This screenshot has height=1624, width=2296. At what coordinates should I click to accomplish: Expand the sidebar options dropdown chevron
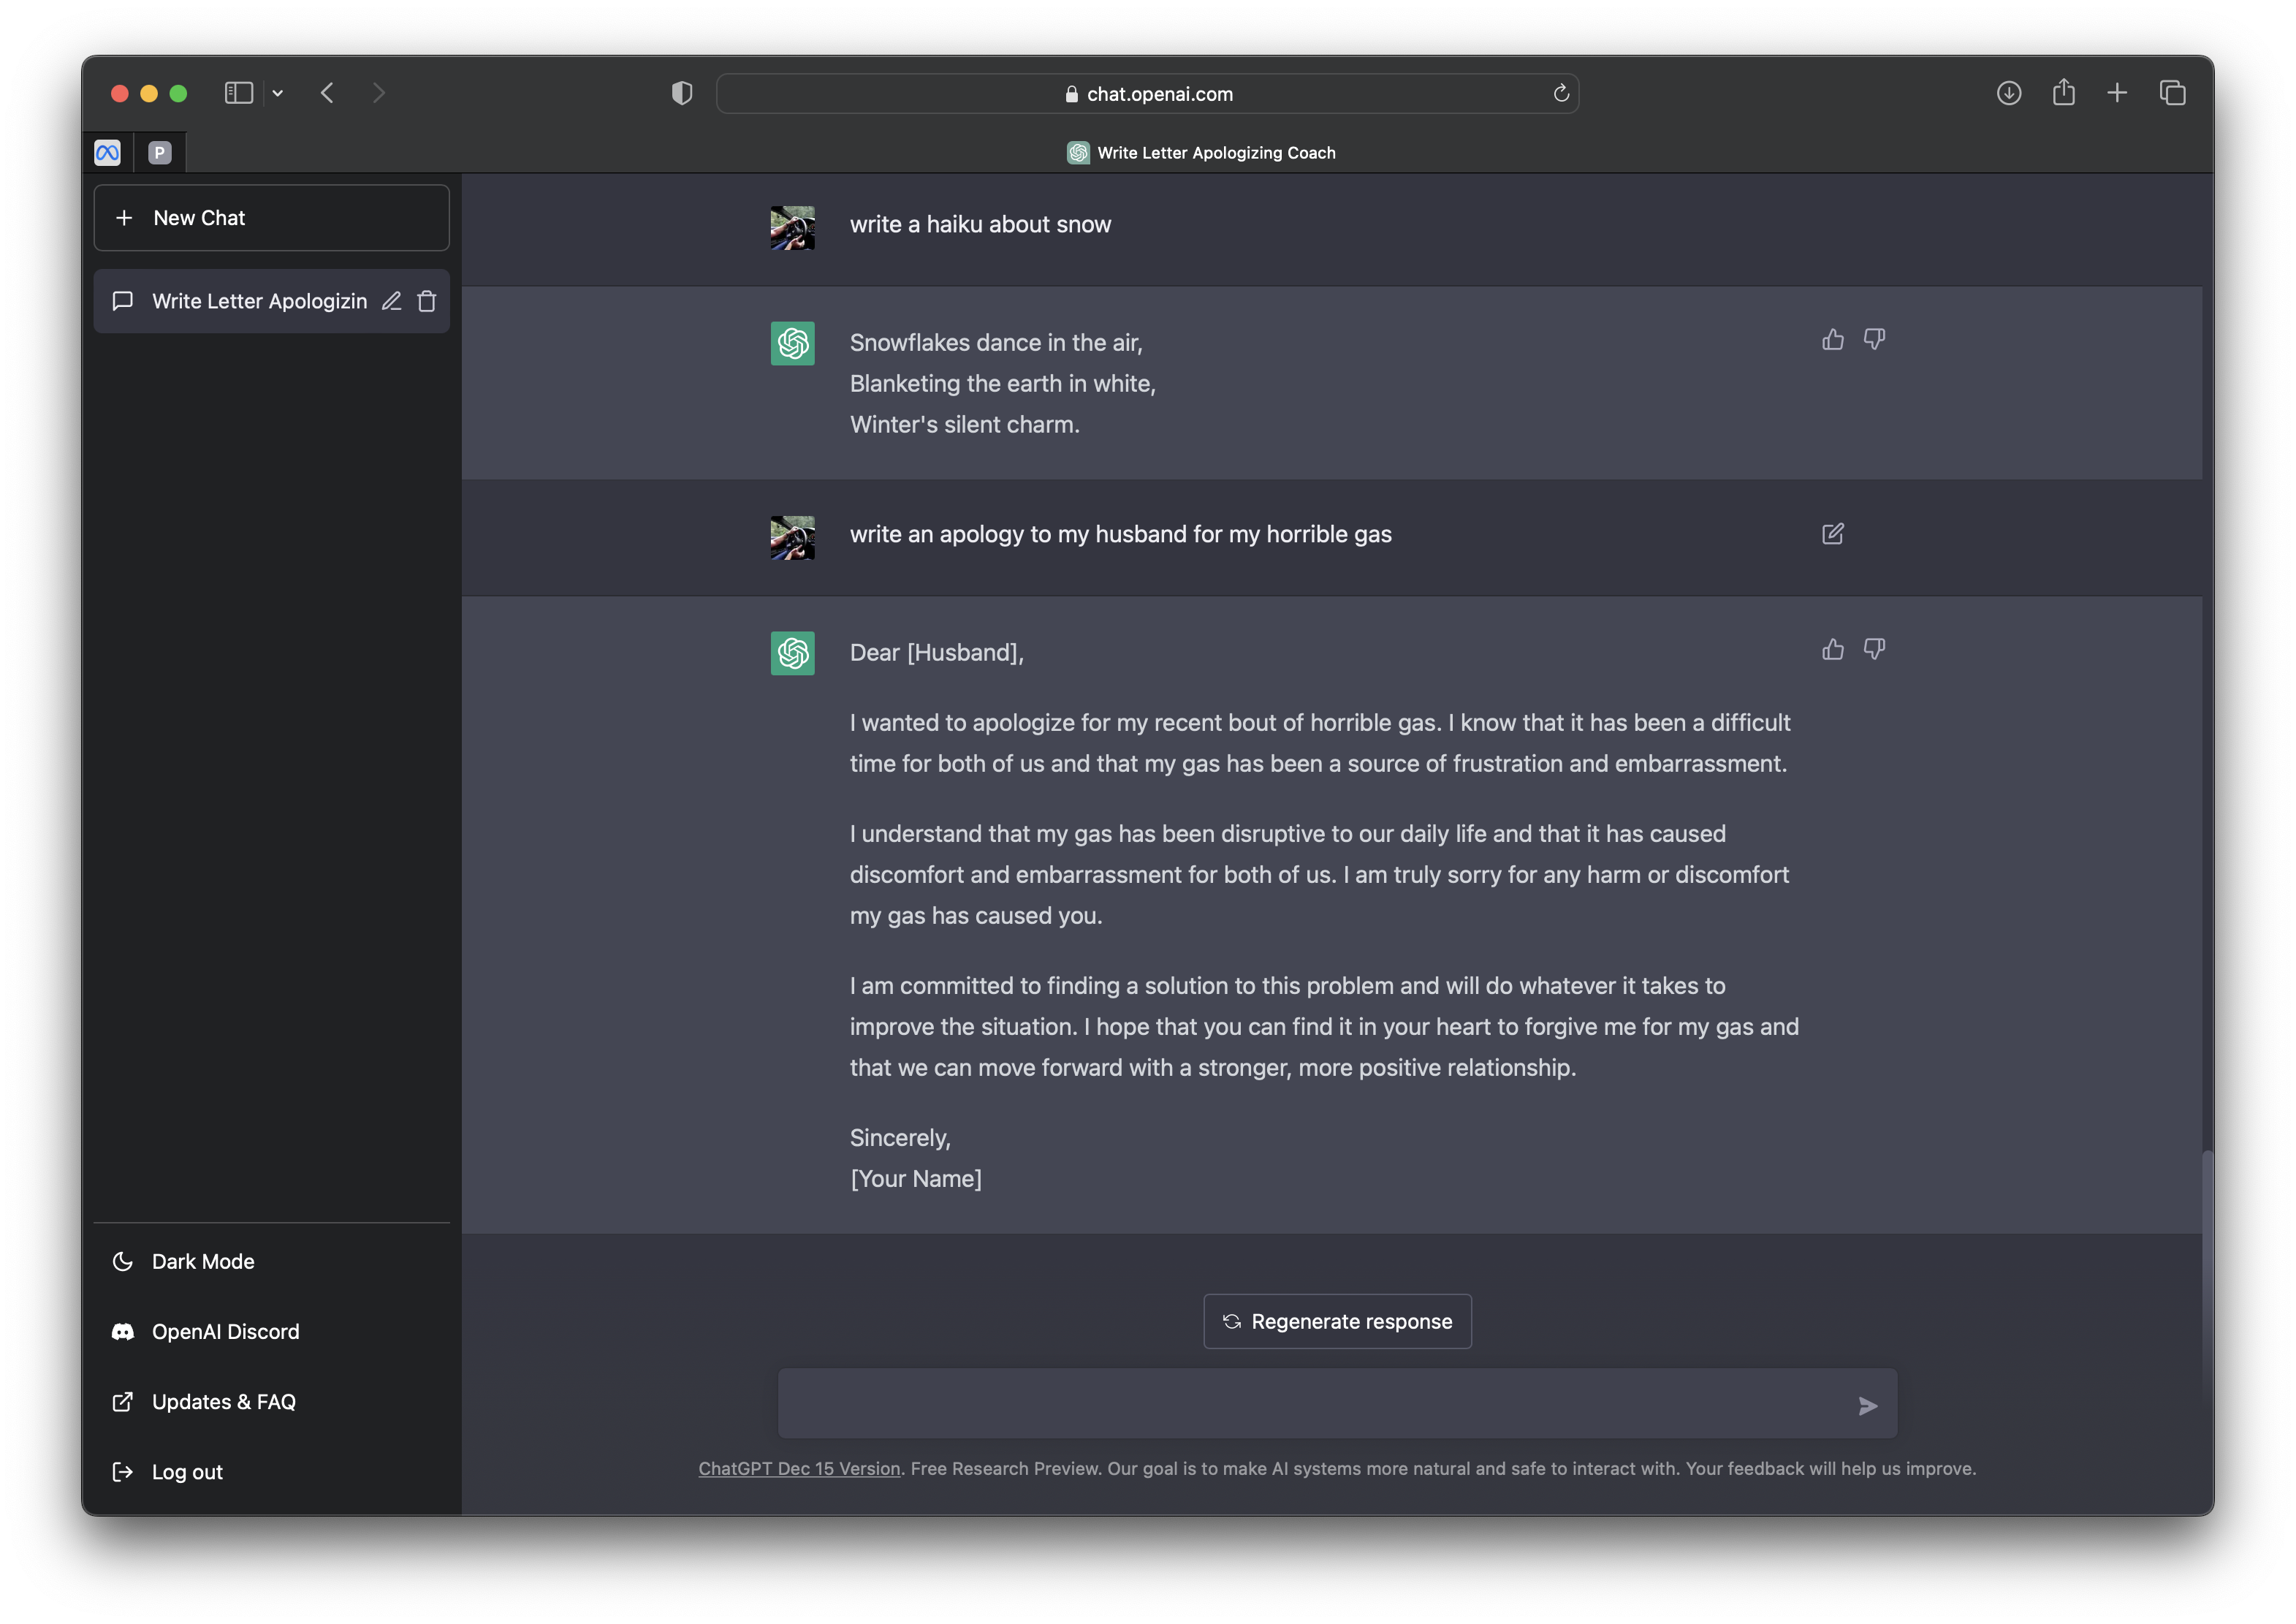point(278,93)
